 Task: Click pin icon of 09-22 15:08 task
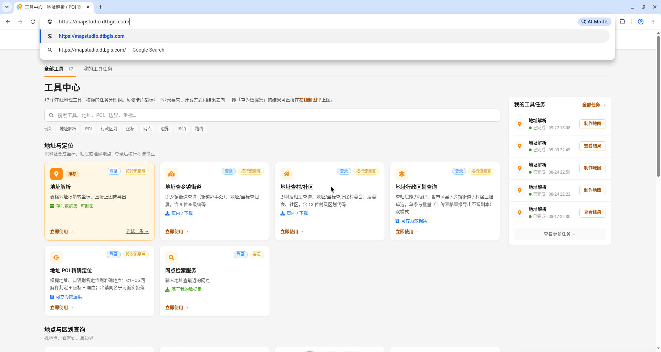point(520,124)
